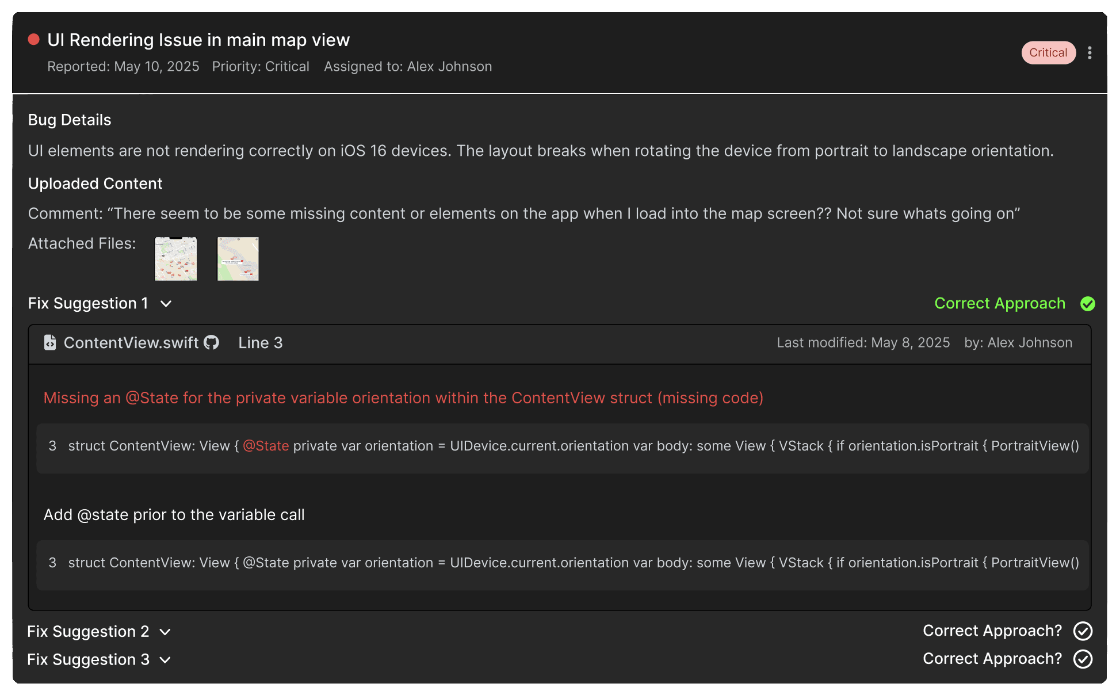The image size is (1116, 695).
Task: Click the green Correct Approach checkmark icon
Action: 1087,304
